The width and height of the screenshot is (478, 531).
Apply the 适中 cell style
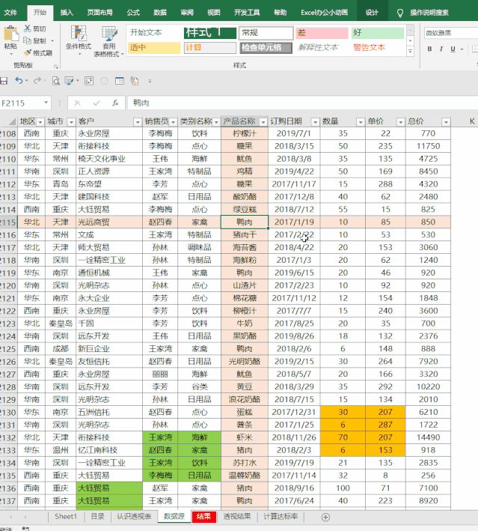pyautogui.click(x=154, y=47)
